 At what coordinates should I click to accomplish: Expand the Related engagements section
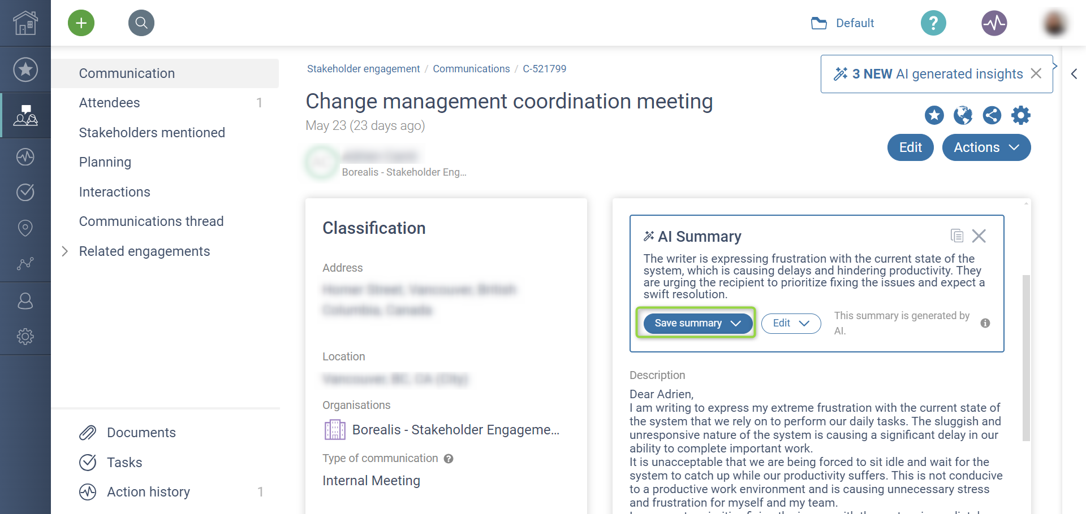tap(65, 251)
